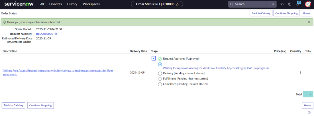
Task: Select the Delivery pending stage circle
Action: pyautogui.click(x=160, y=74)
